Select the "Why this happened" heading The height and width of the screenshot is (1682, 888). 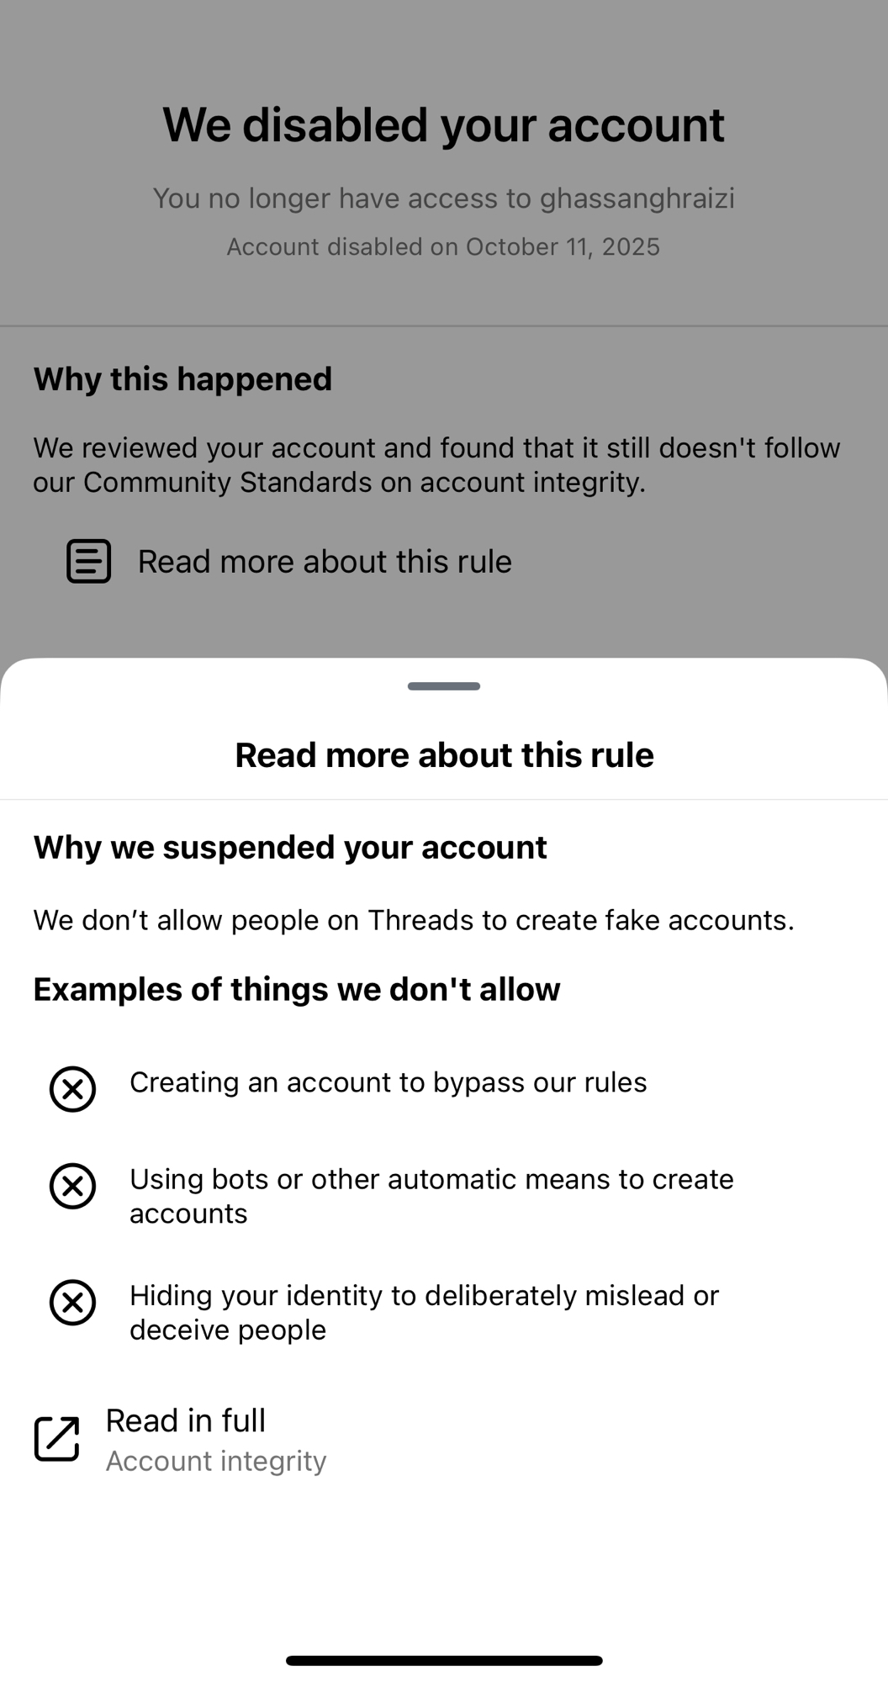(x=182, y=378)
